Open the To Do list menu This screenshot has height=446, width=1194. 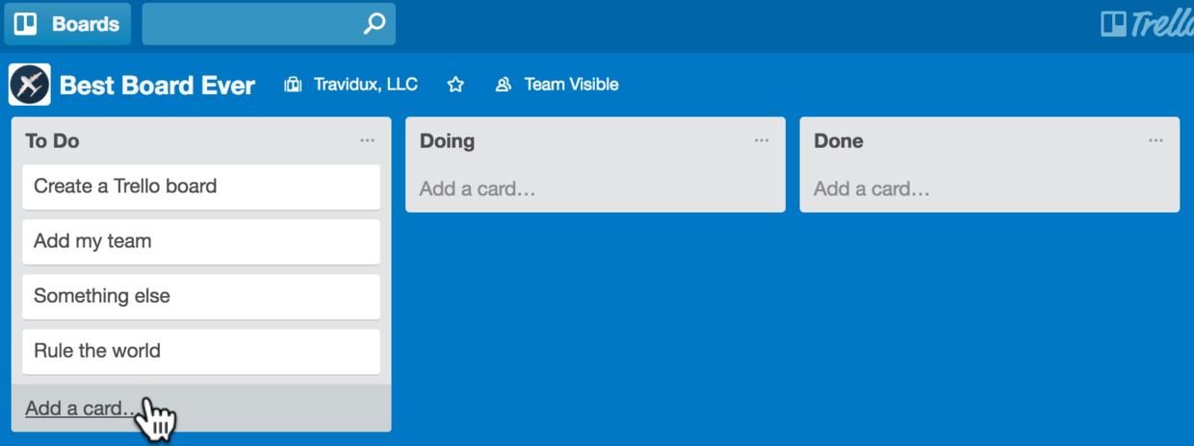367,140
